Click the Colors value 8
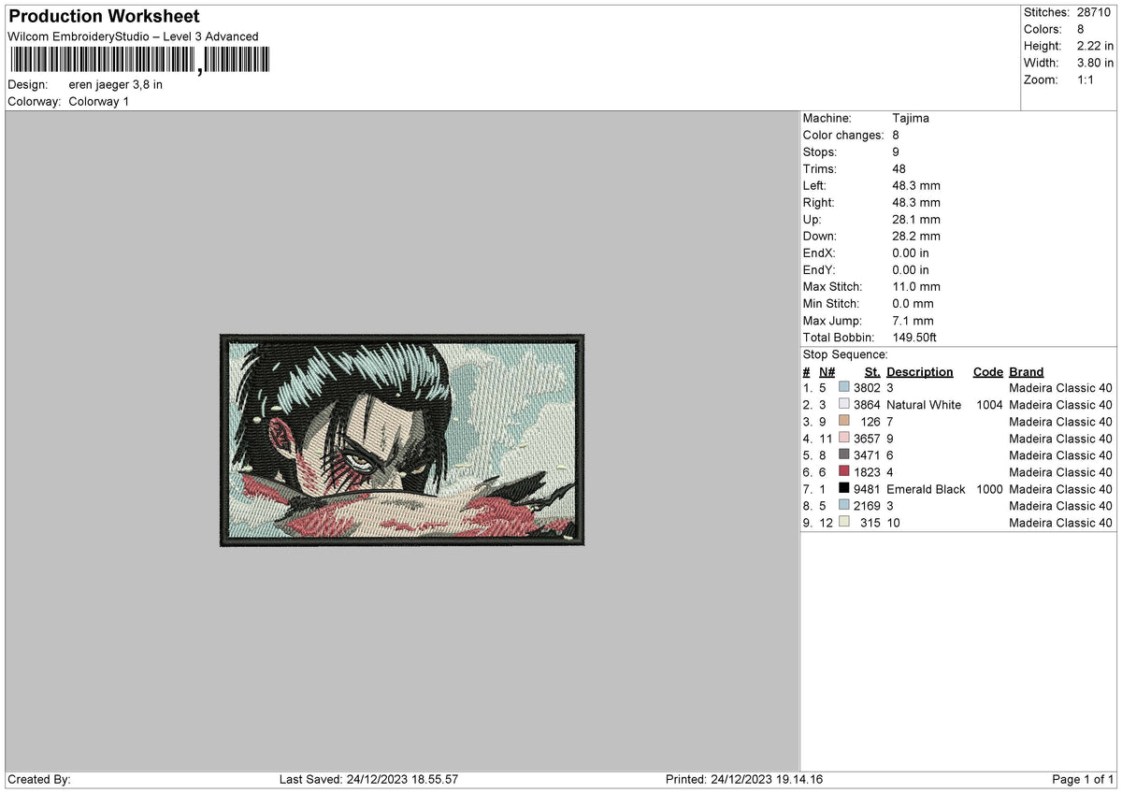1122x793 pixels. pos(1081,29)
